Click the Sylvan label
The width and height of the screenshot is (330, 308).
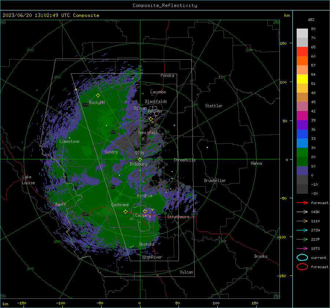tap(140, 108)
